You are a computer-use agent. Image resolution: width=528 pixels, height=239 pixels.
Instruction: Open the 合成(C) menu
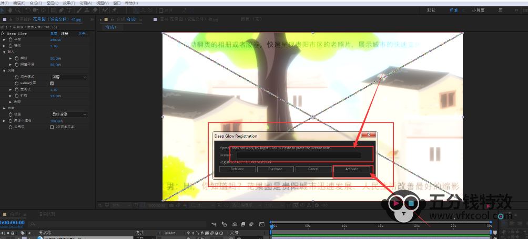coord(36,3)
